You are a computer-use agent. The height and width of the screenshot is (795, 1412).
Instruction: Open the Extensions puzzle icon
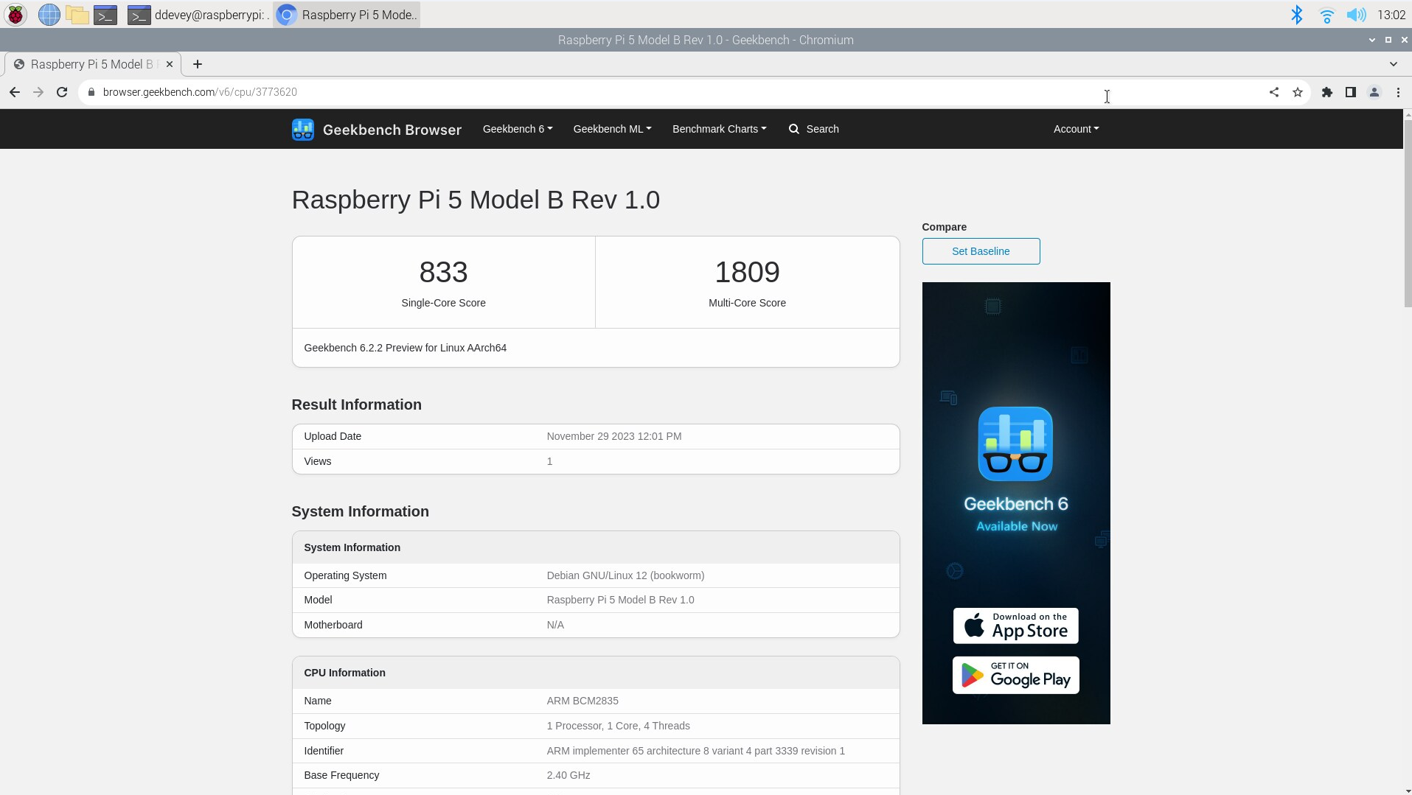pyautogui.click(x=1327, y=92)
